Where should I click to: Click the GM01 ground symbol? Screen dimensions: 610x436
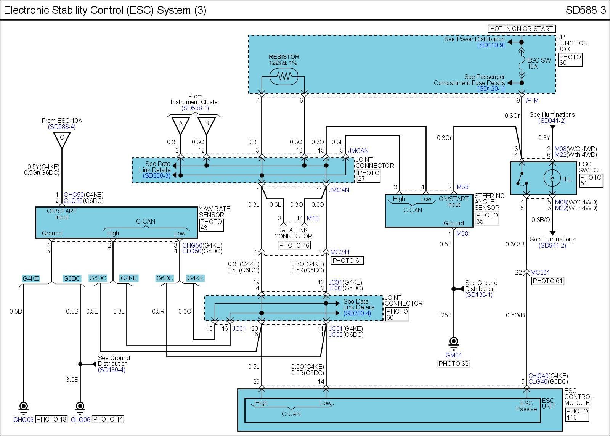454,342
